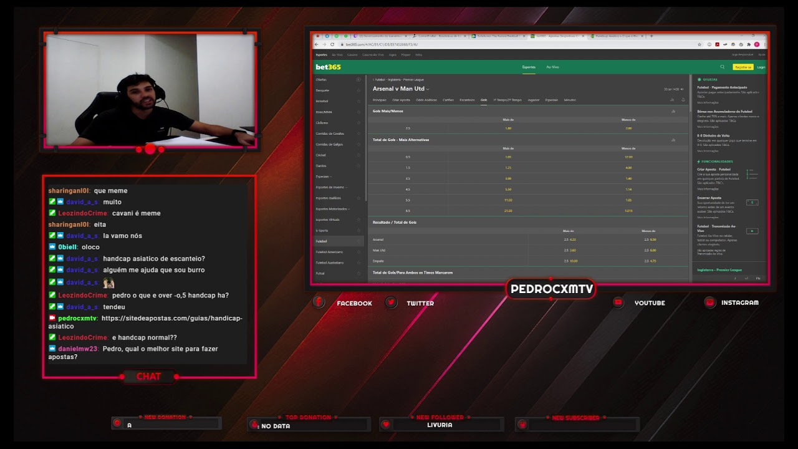
Task: Click the bet365 search magnifier
Action: click(x=723, y=67)
